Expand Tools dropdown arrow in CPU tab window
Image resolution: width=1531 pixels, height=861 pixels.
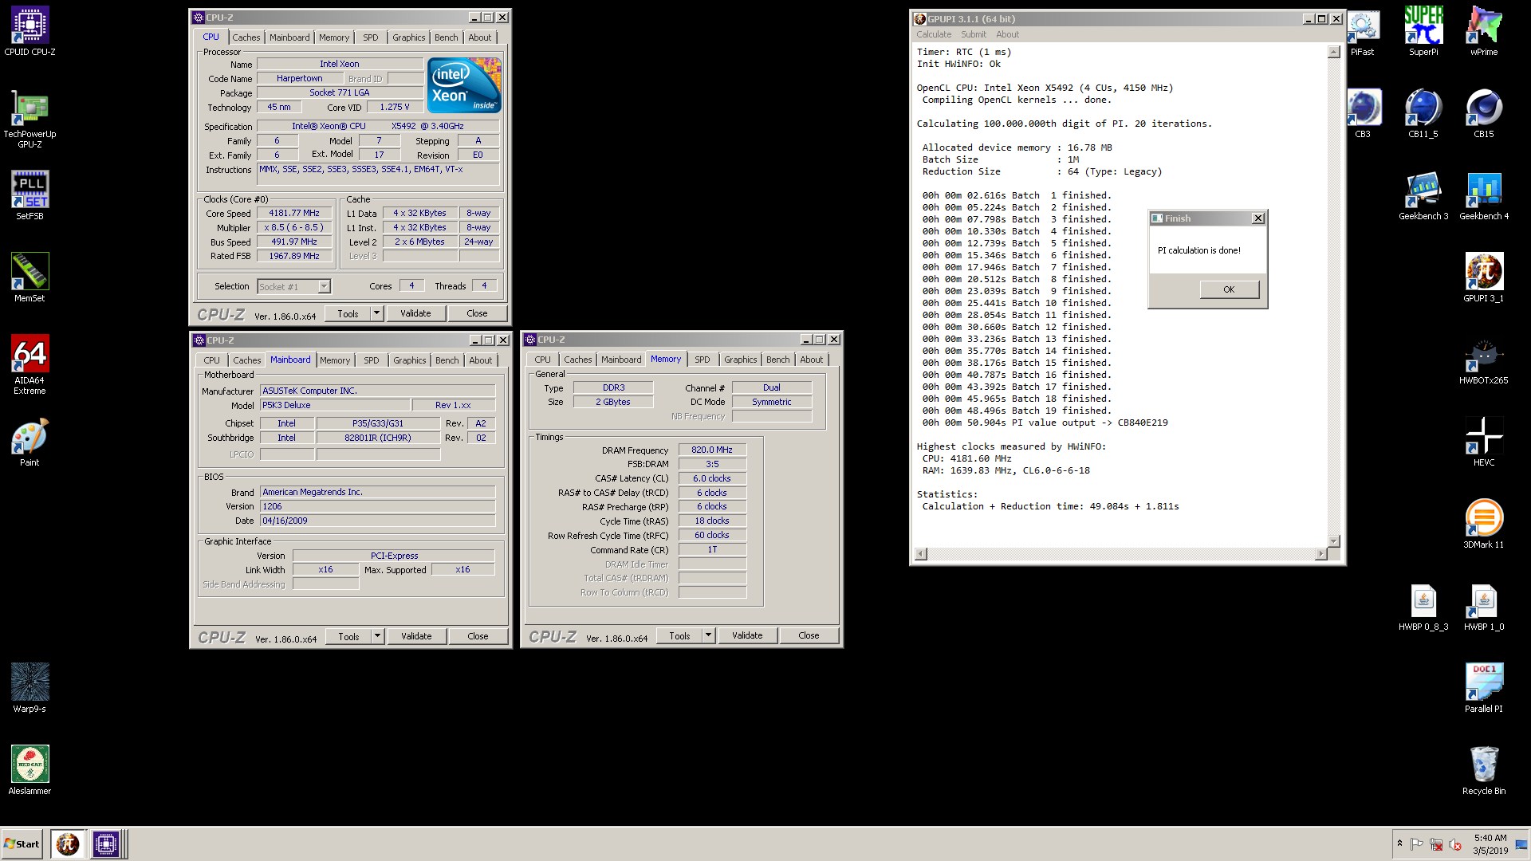pyautogui.click(x=376, y=313)
